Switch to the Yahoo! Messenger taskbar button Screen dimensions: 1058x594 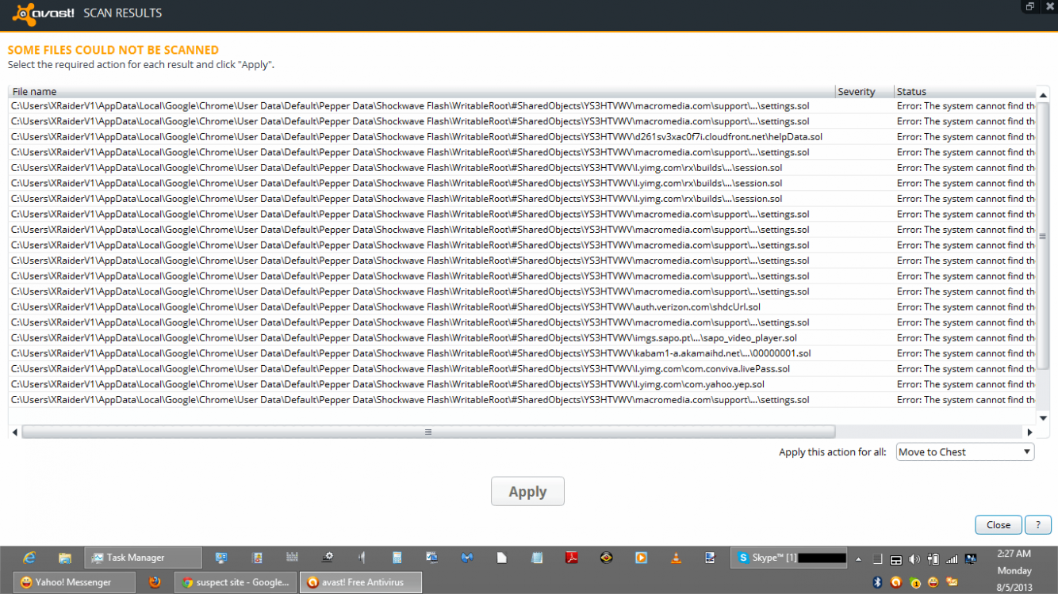(x=73, y=582)
